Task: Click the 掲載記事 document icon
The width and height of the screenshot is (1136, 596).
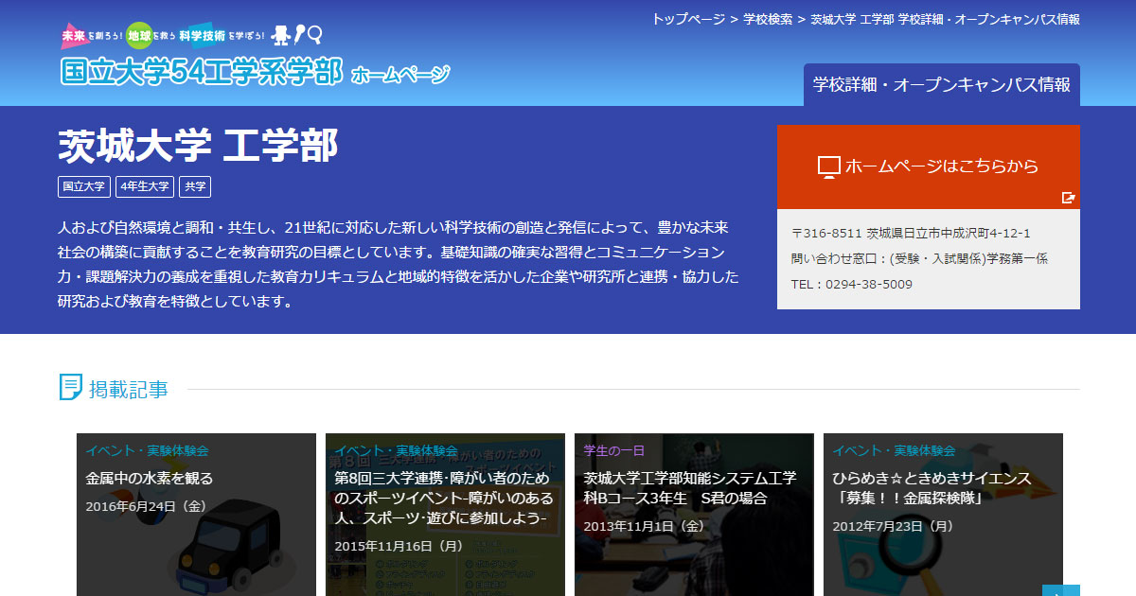Action: [71, 387]
